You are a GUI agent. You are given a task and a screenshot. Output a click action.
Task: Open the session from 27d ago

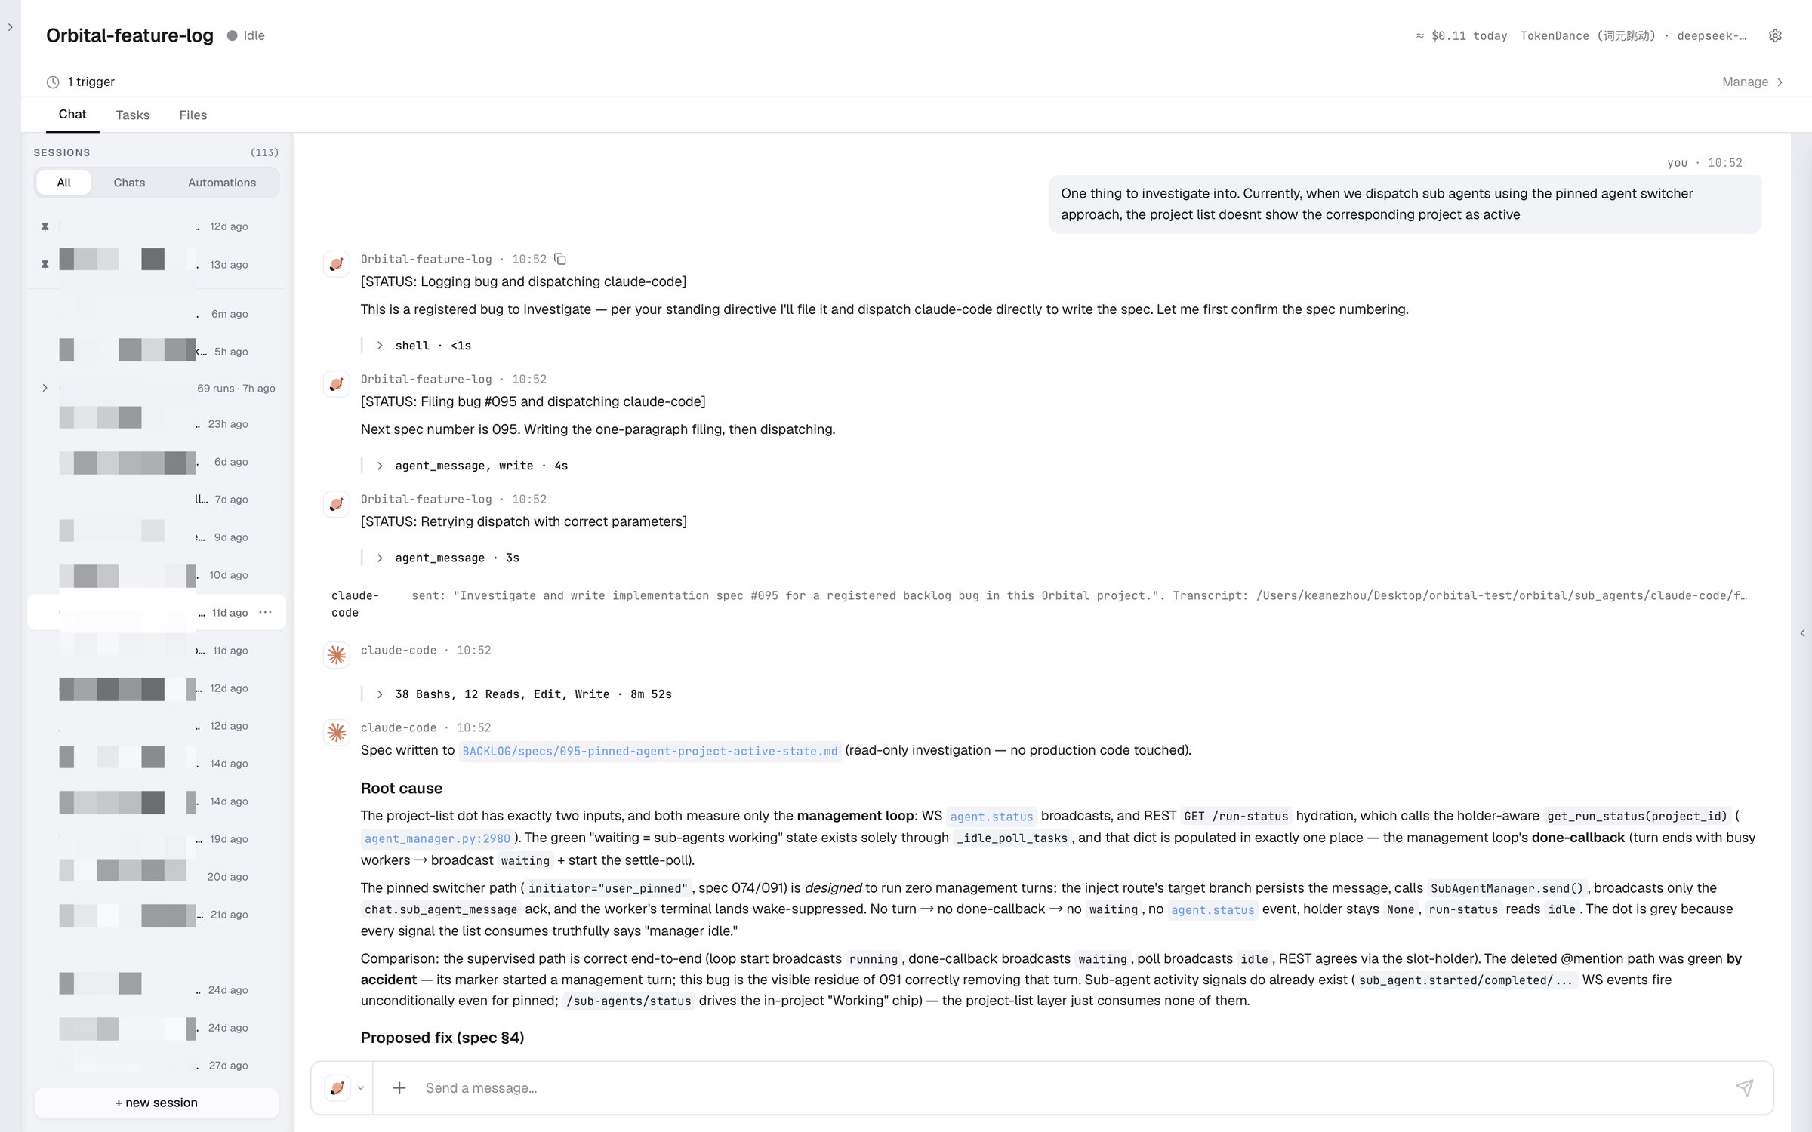[156, 1066]
